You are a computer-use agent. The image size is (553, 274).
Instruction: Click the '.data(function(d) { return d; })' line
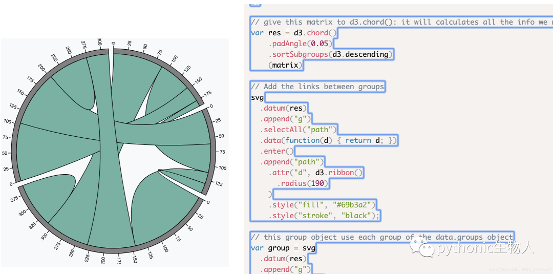point(328,140)
